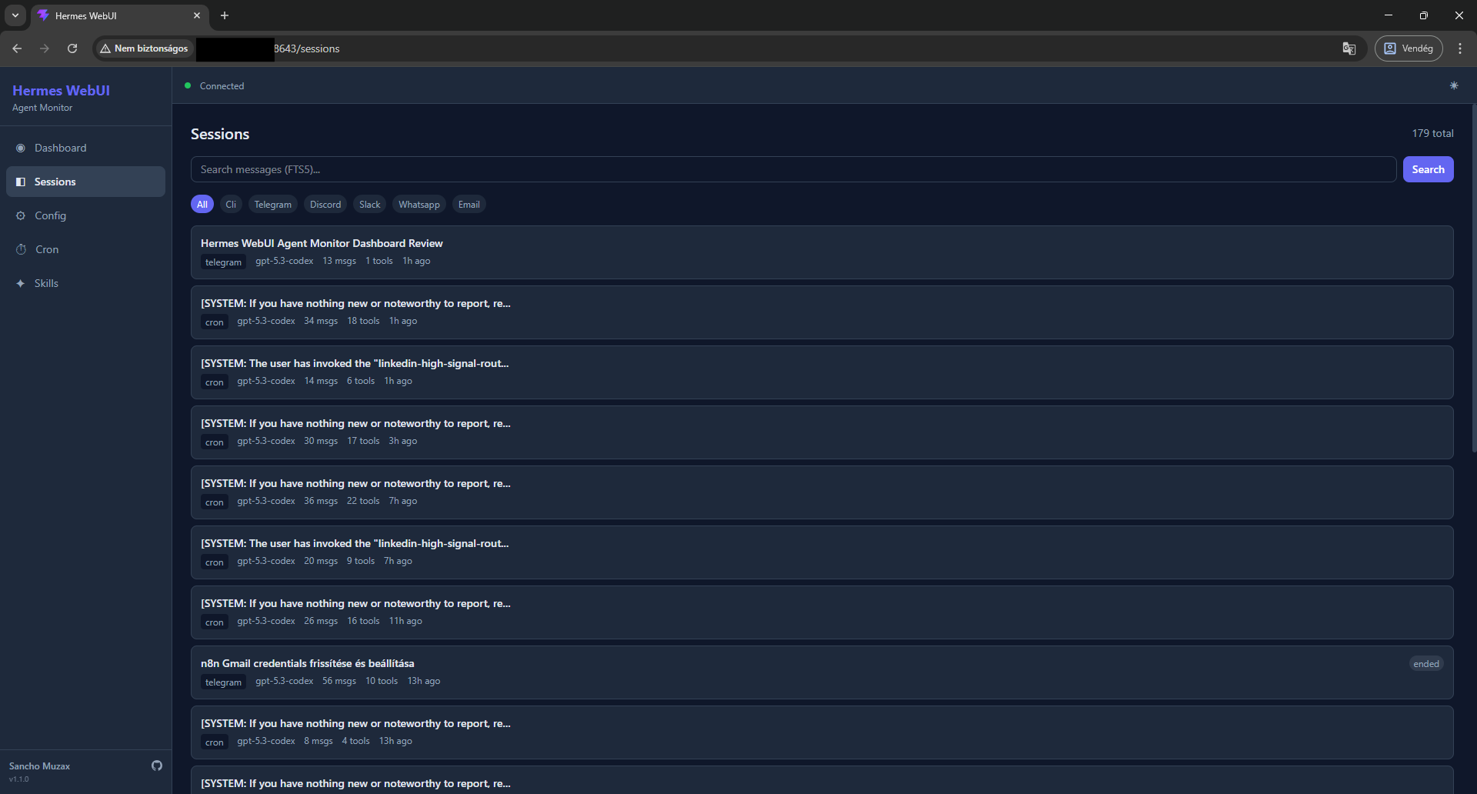Viewport: 1477px width, 794px height.
Task: Click the Skills sparkle icon
Action: click(21, 283)
